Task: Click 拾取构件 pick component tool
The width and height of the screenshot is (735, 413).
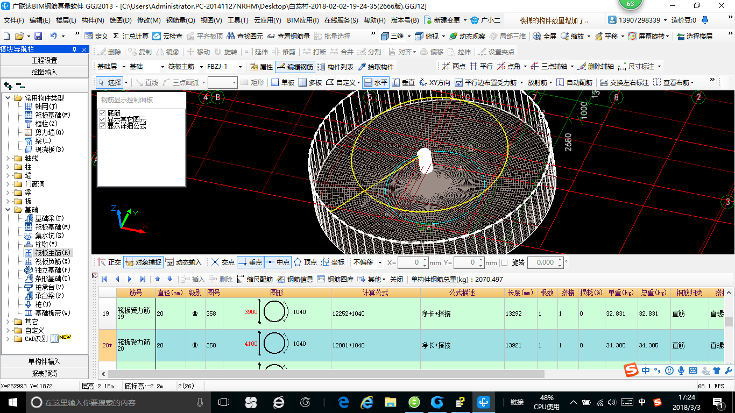Action: (376, 67)
